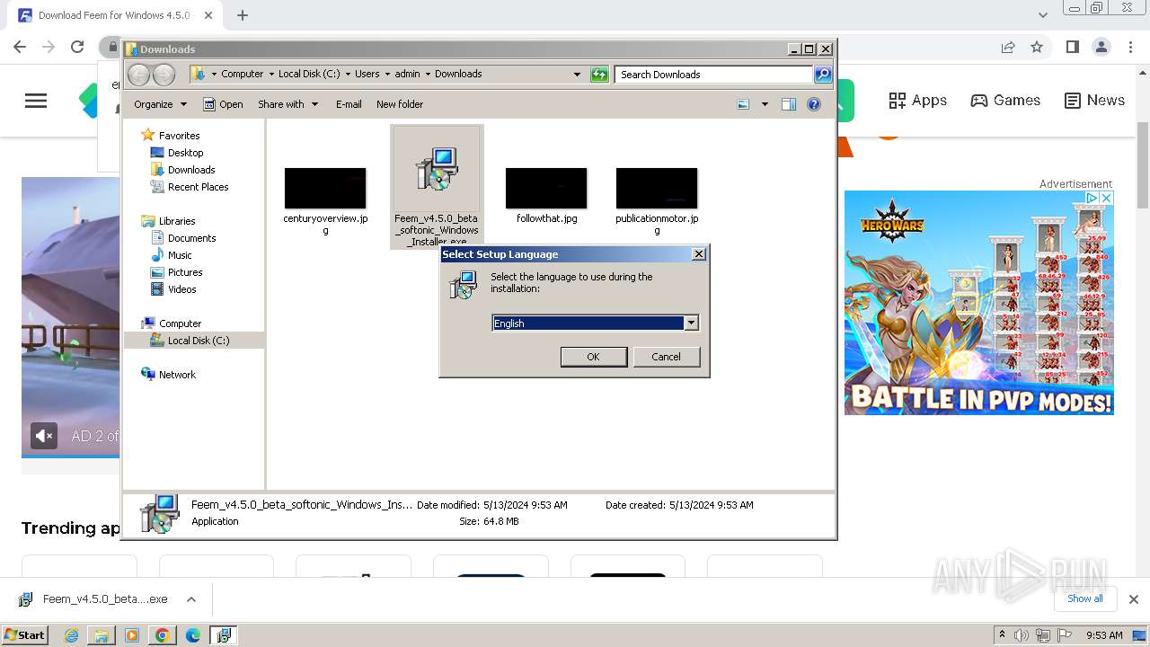The image size is (1150, 647).
Task: Select Music library
Action: (180, 255)
